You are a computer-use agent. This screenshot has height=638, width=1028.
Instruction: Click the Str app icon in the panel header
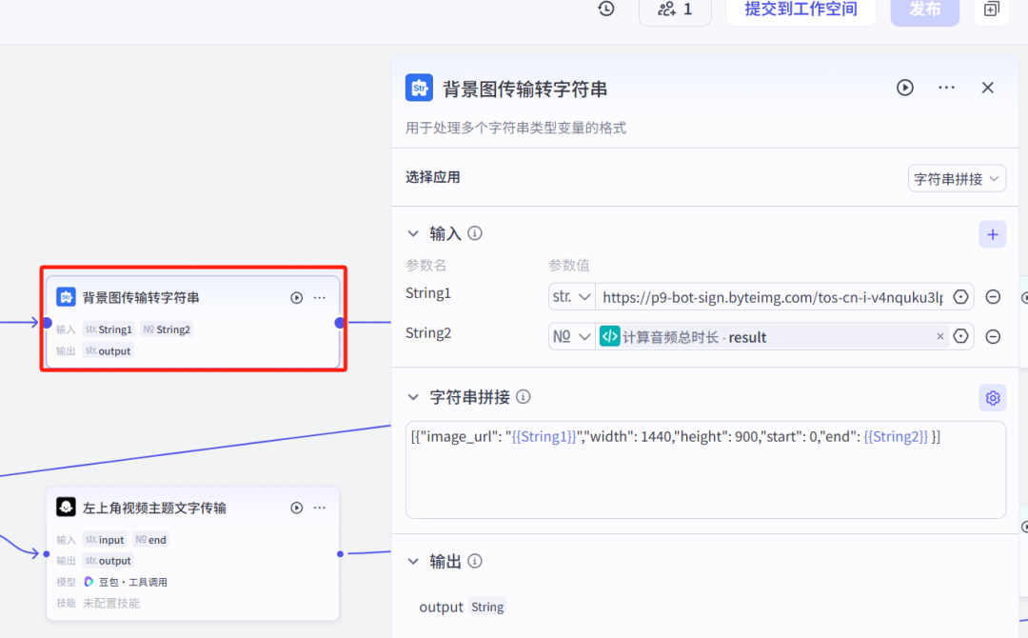pos(419,88)
